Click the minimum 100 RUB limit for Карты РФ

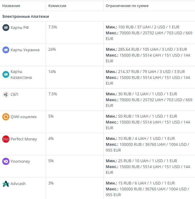tap(142, 27)
